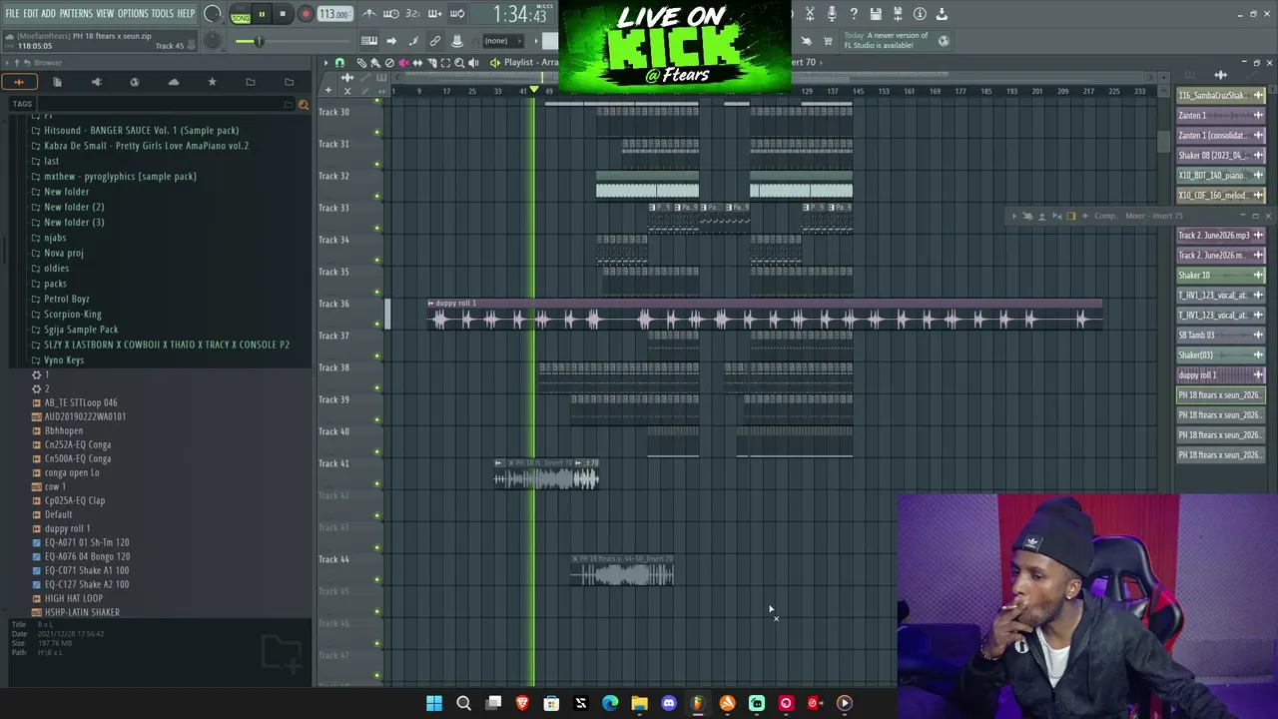Toggle mute dot on Track 44

tap(377, 579)
